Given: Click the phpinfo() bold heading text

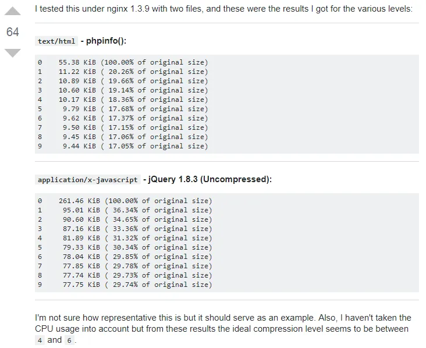Looking at the screenshot, I should click(106, 41).
